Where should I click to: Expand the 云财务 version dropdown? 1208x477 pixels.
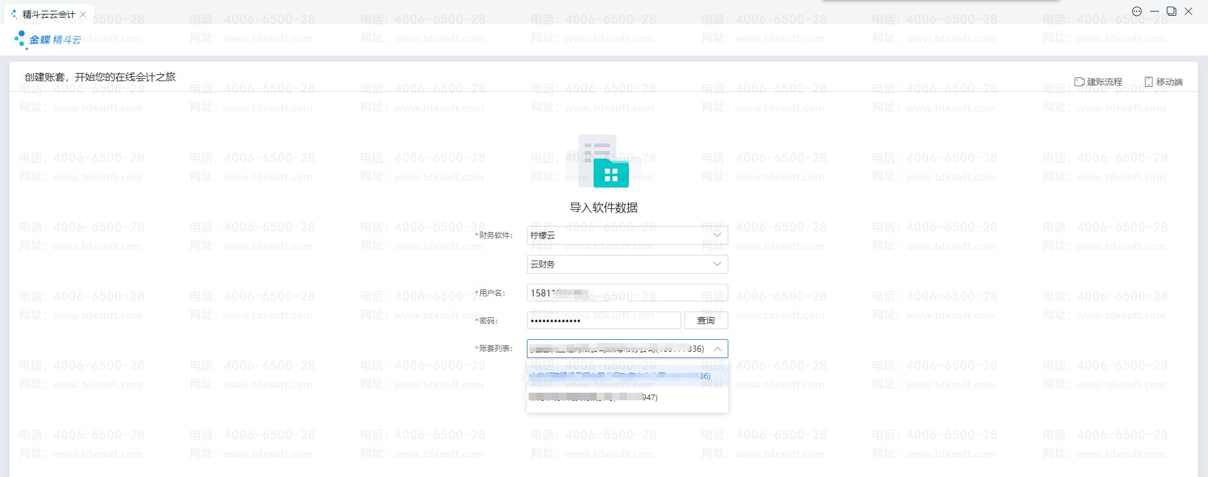tap(627, 264)
